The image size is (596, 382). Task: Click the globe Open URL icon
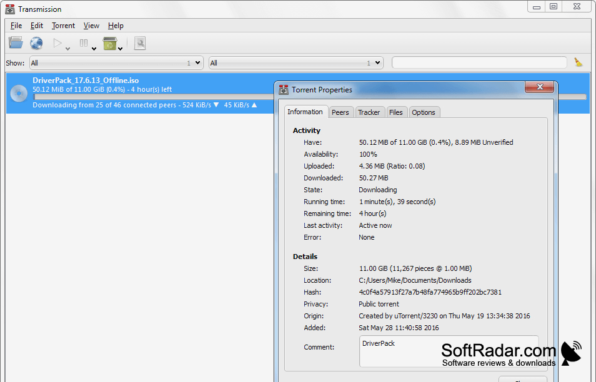pos(36,43)
